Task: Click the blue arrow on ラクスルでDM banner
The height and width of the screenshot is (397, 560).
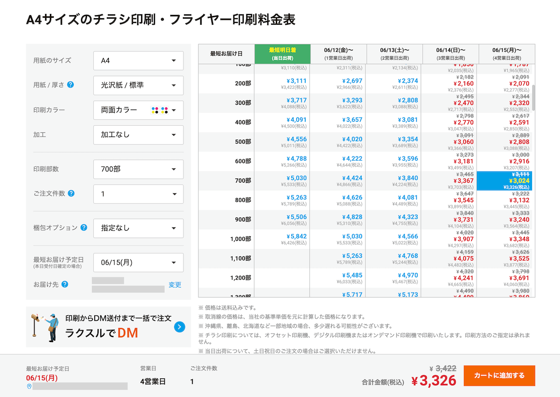Action: tap(180, 327)
